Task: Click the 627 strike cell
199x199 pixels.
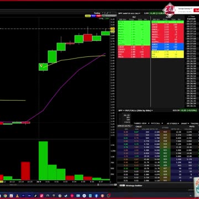Action: coord(165,169)
